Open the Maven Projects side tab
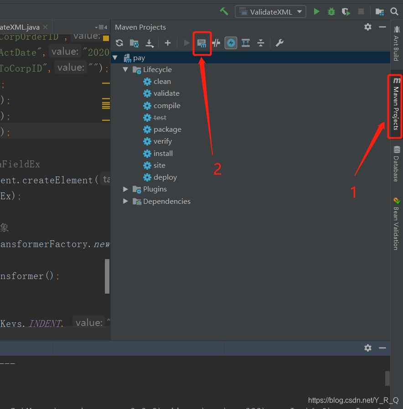 (396, 104)
